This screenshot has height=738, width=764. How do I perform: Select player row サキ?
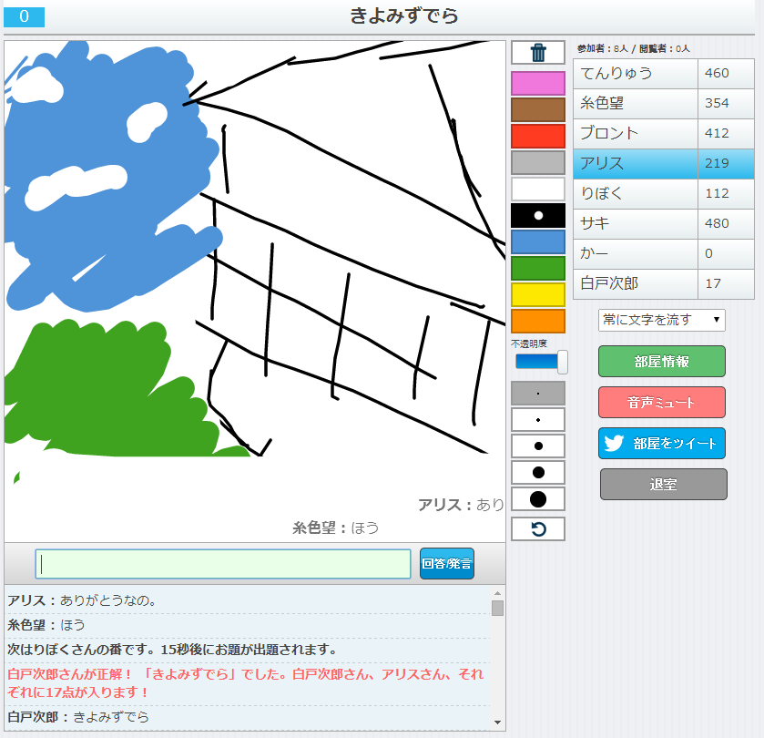tap(664, 224)
